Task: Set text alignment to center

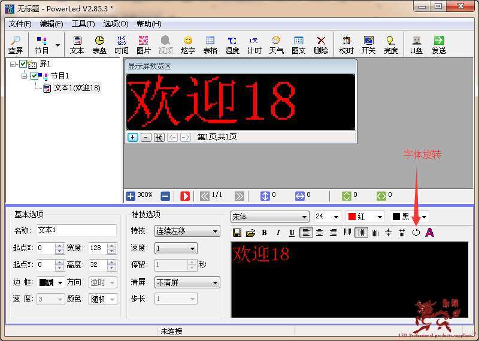Action: pos(320,233)
